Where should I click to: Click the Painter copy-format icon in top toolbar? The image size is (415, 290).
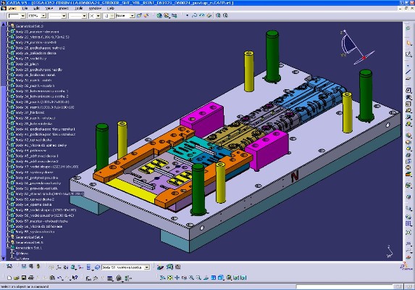[139, 16]
